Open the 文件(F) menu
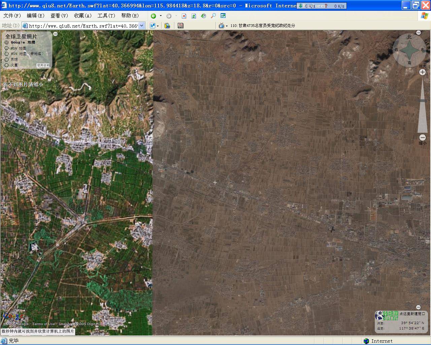The image size is (431, 345). coord(12,15)
